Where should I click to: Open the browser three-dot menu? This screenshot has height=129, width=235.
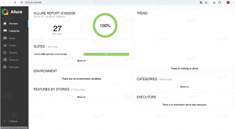pyautogui.click(x=234, y=3)
